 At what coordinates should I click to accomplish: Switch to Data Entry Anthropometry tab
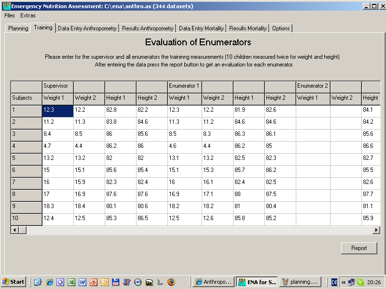click(x=87, y=28)
